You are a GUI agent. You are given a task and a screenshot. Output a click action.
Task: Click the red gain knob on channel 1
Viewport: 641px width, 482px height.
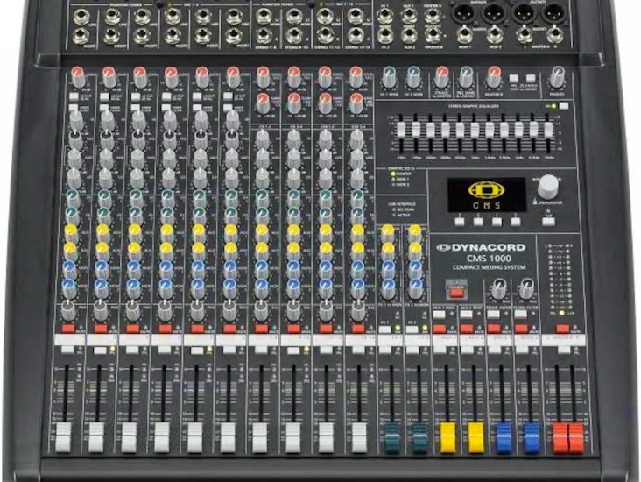pos(77,74)
